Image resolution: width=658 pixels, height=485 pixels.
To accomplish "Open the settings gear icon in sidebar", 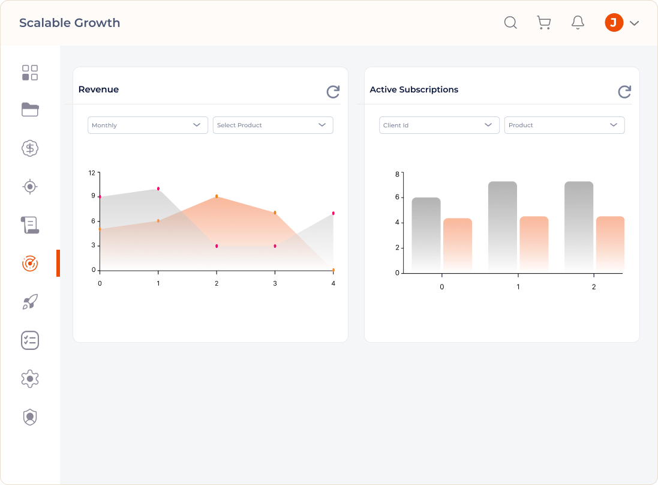I will [30, 379].
